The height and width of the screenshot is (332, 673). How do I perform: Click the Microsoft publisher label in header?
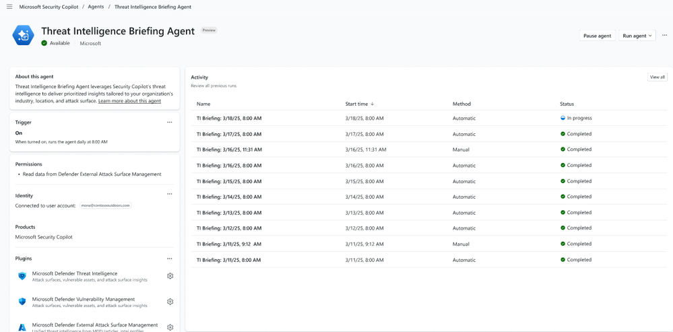[x=90, y=43]
